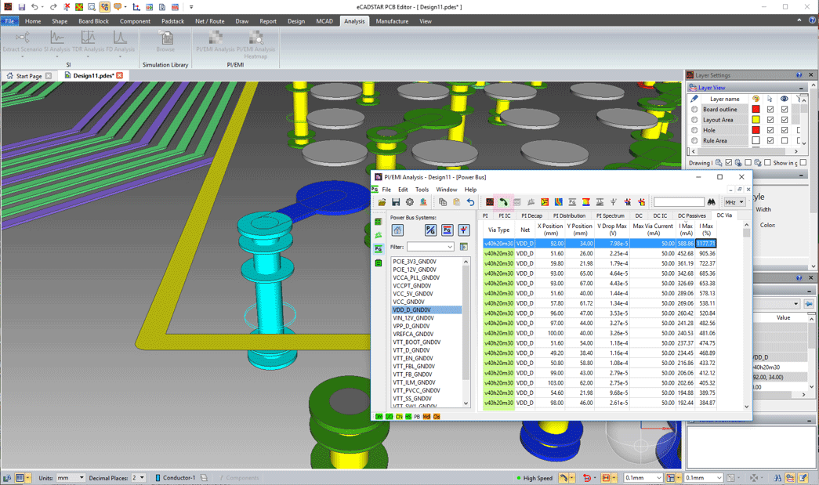Sort table by Via Type column header
Image resolution: width=819 pixels, height=485 pixels.
(498, 230)
